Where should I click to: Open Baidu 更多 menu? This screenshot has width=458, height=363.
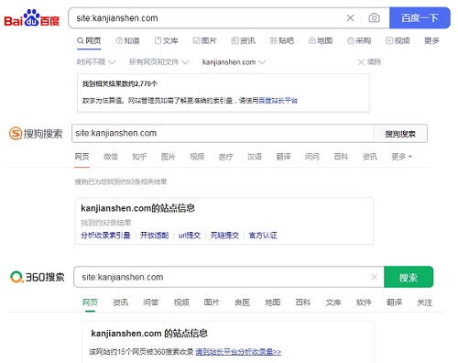[431, 40]
